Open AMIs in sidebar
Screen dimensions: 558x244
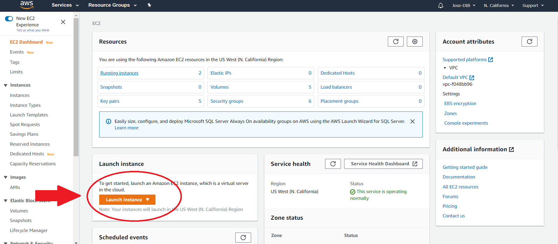point(15,188)
